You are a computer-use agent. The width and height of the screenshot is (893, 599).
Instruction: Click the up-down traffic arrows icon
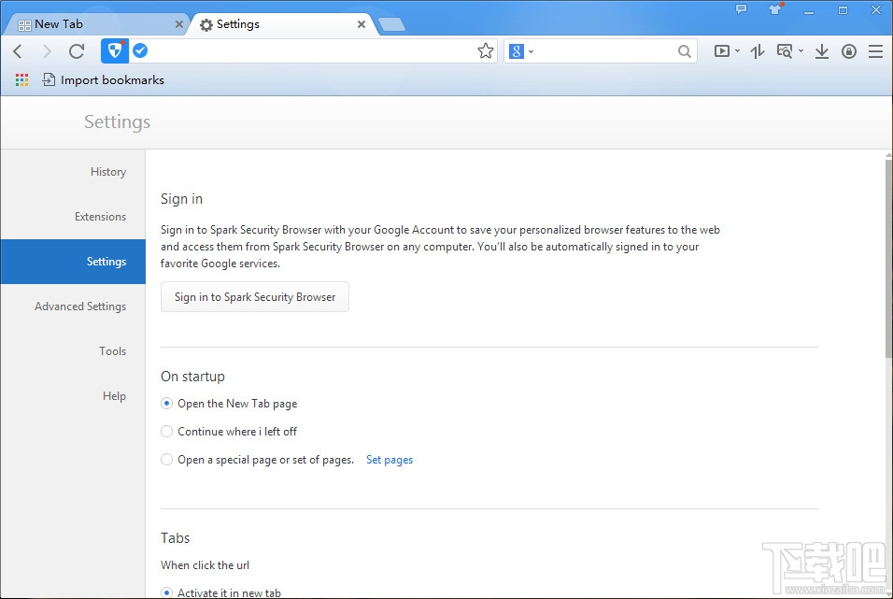[x=757, y=50]
